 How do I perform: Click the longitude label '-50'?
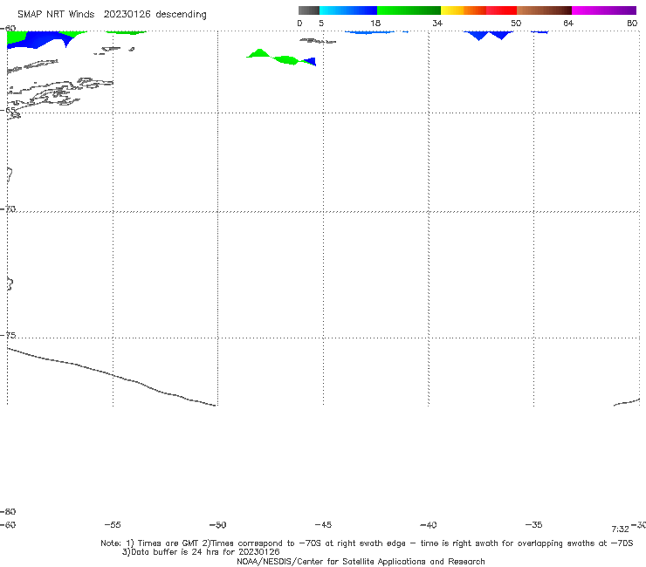(x=217, y=524)
